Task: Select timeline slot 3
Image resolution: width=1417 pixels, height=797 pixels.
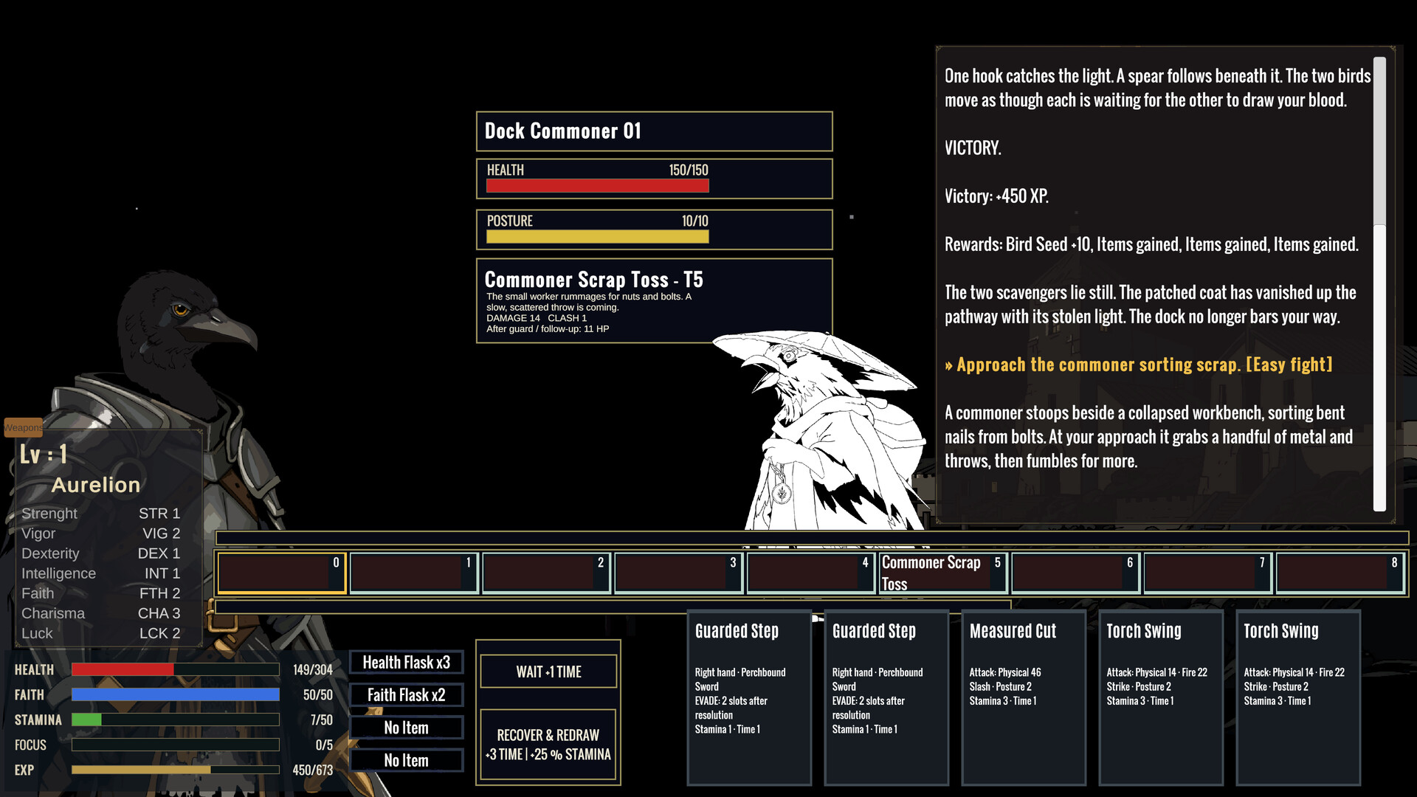Action: [678, 573]
